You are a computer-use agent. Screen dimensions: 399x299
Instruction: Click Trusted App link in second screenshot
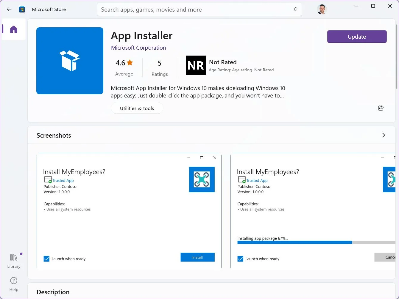(257, 180)
